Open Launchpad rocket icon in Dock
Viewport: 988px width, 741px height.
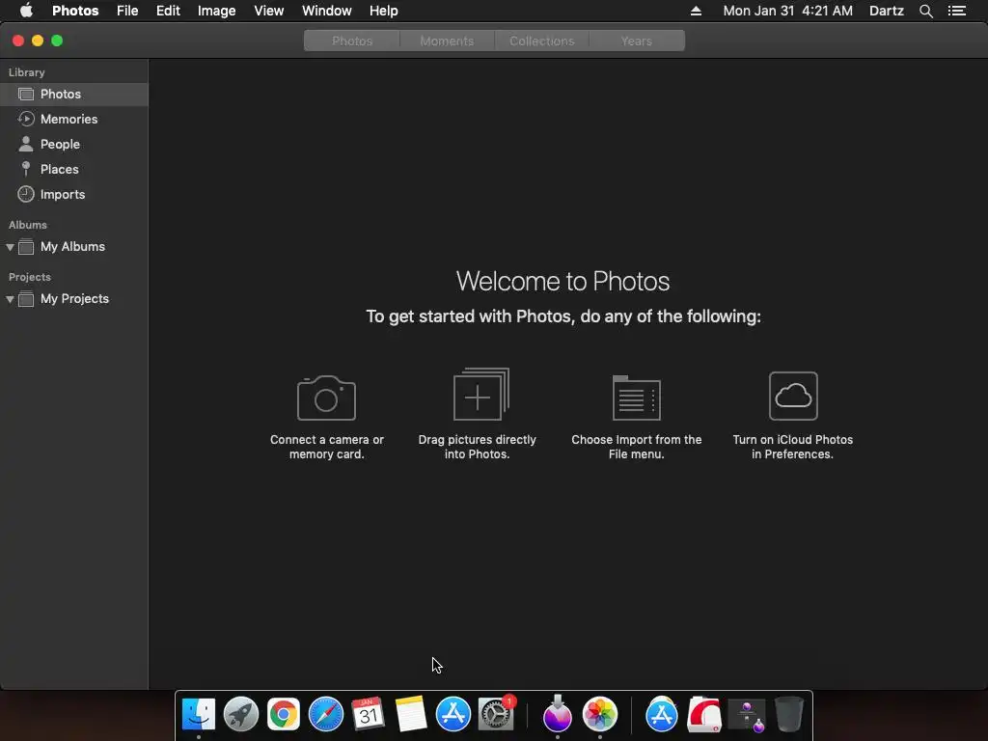pyautogui.click(x=240, y=715)
